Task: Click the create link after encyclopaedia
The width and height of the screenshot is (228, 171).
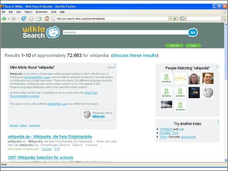Action: (47, 78)
